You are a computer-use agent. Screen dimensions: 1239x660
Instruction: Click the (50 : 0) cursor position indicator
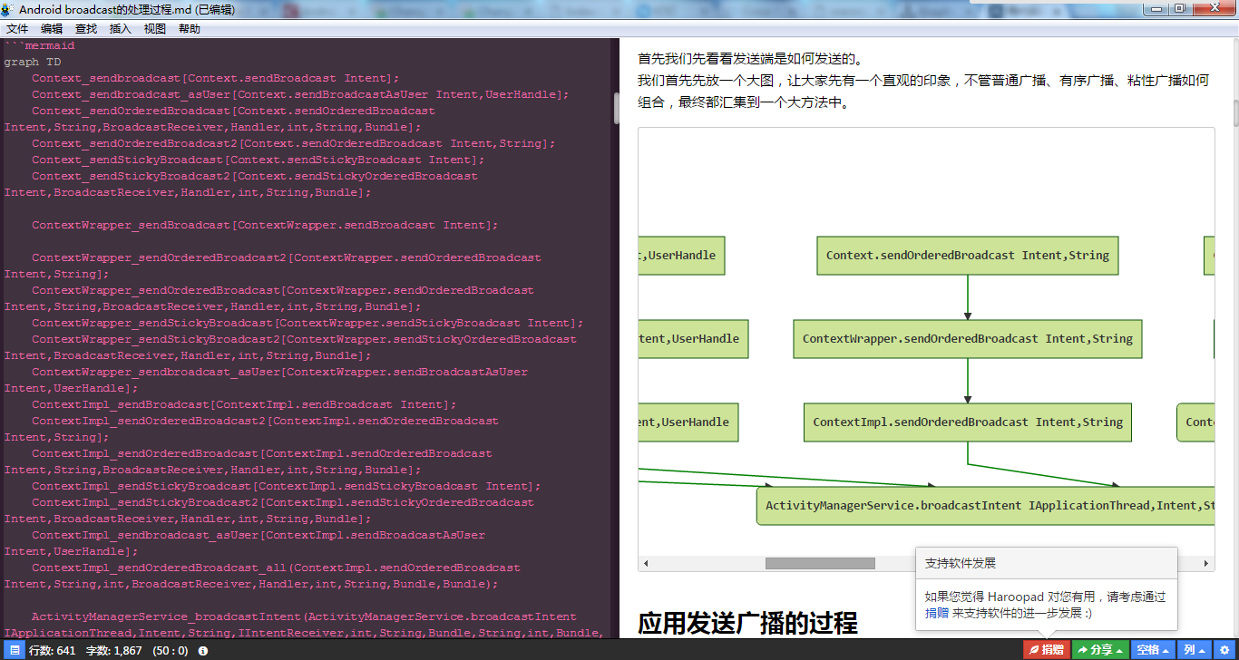(x=170, y=651)
